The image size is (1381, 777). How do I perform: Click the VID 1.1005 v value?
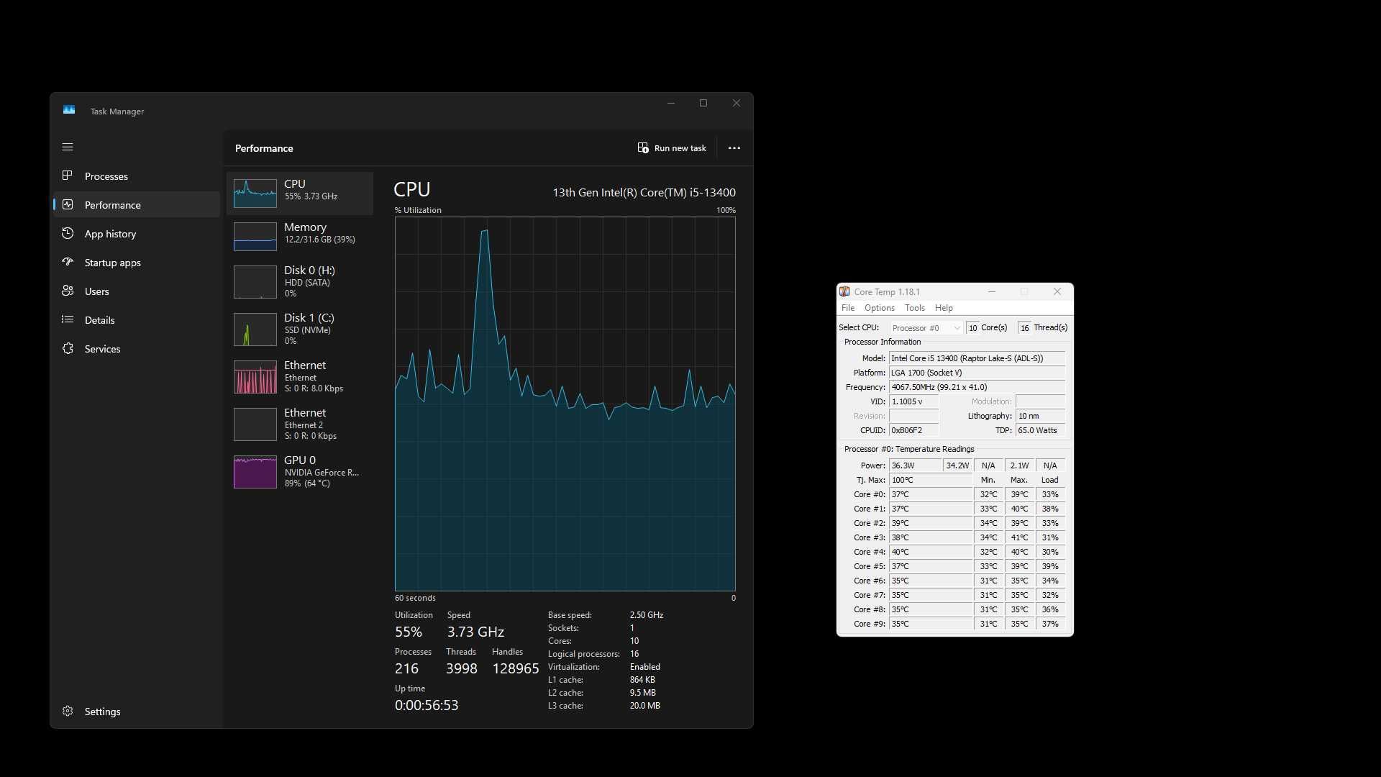913,401
